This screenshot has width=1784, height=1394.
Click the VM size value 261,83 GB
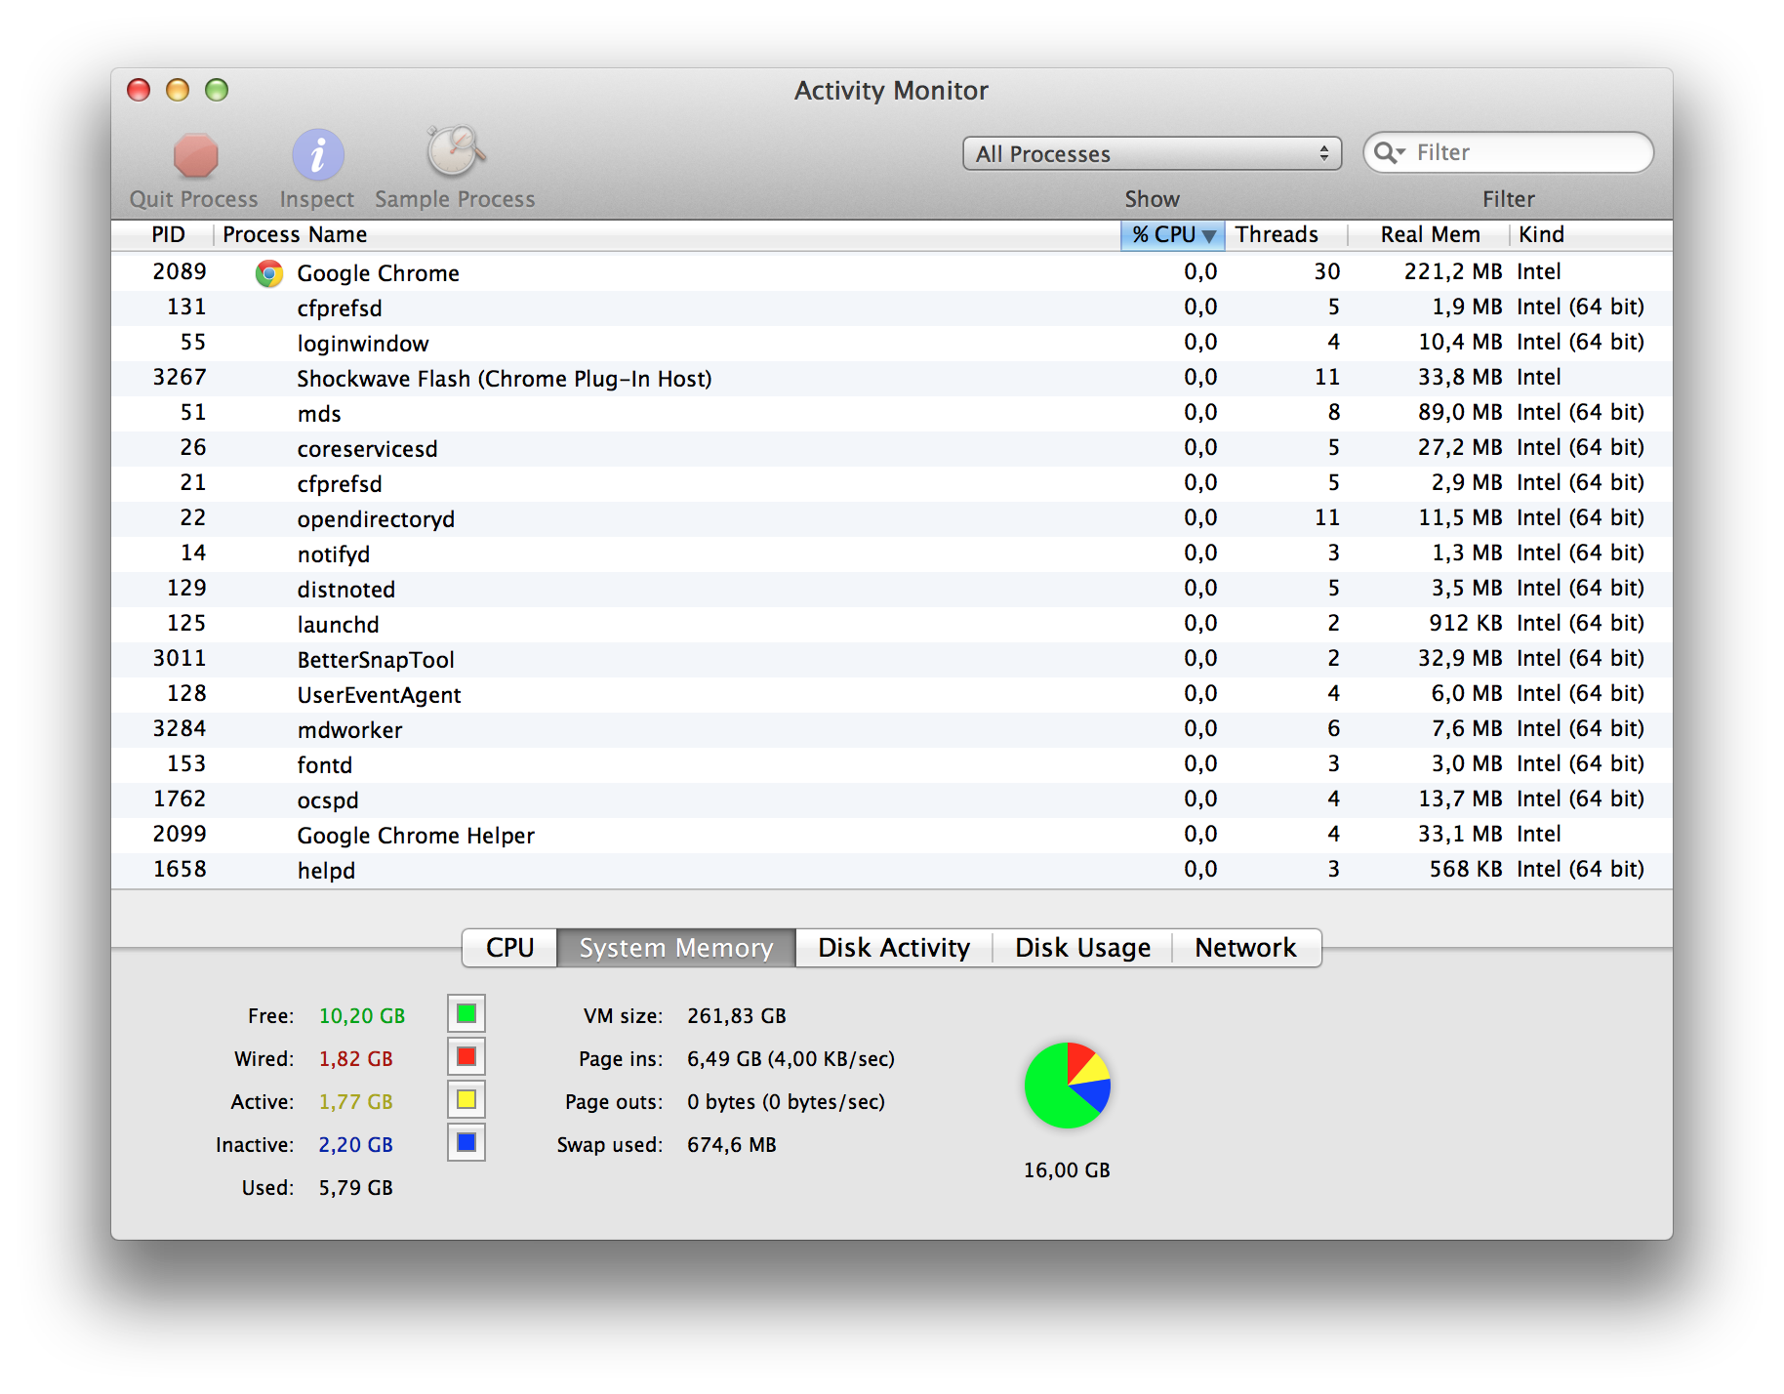click(737, 1016)
